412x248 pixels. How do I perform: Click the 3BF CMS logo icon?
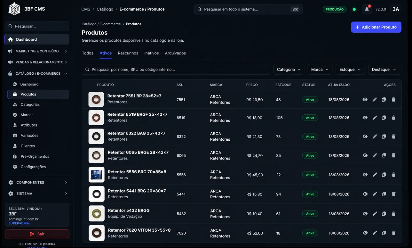(x=14, y=9)
